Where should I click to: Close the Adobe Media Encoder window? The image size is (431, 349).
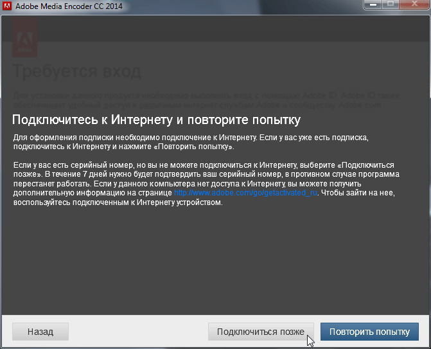click(x=414, y=4)
